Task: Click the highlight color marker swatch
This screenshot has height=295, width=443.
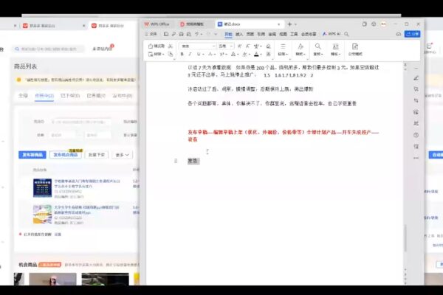Action: pos(244,54)
